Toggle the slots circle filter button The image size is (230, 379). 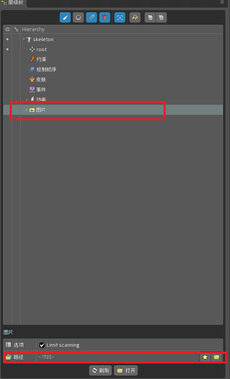[x=78, y=17]
